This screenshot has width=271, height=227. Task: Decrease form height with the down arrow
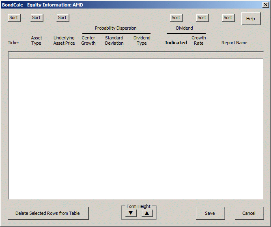(x=131, y=213)
